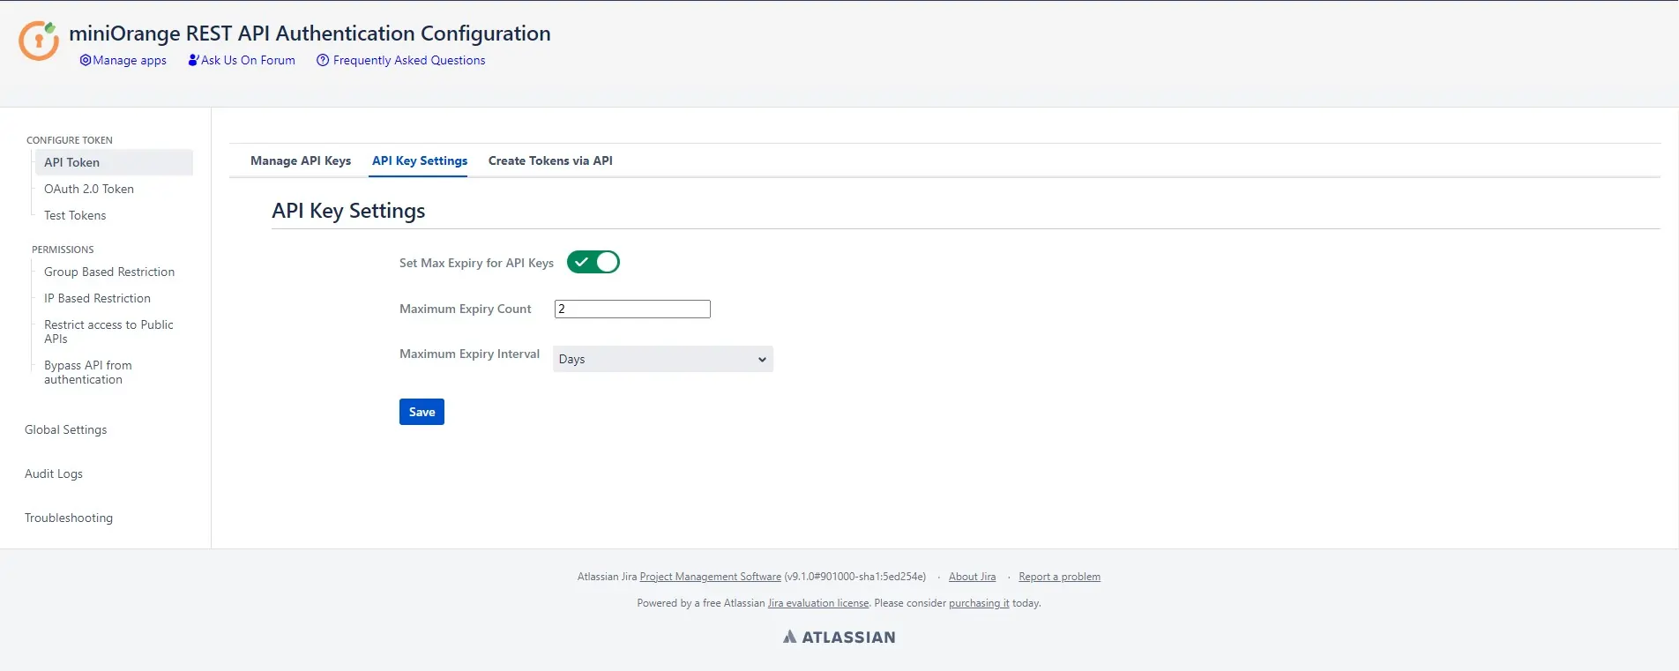The image size is (1679, 671).
Task: Open the Manage apps link
Action: [130, 60]
